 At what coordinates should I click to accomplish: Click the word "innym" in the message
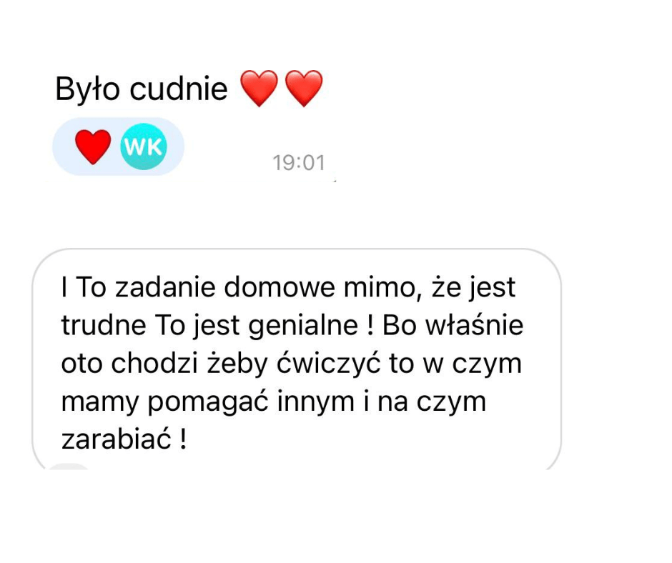tap(316, 402)
